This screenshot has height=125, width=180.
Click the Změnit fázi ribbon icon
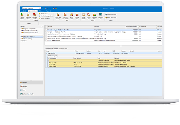coord(89,16)
